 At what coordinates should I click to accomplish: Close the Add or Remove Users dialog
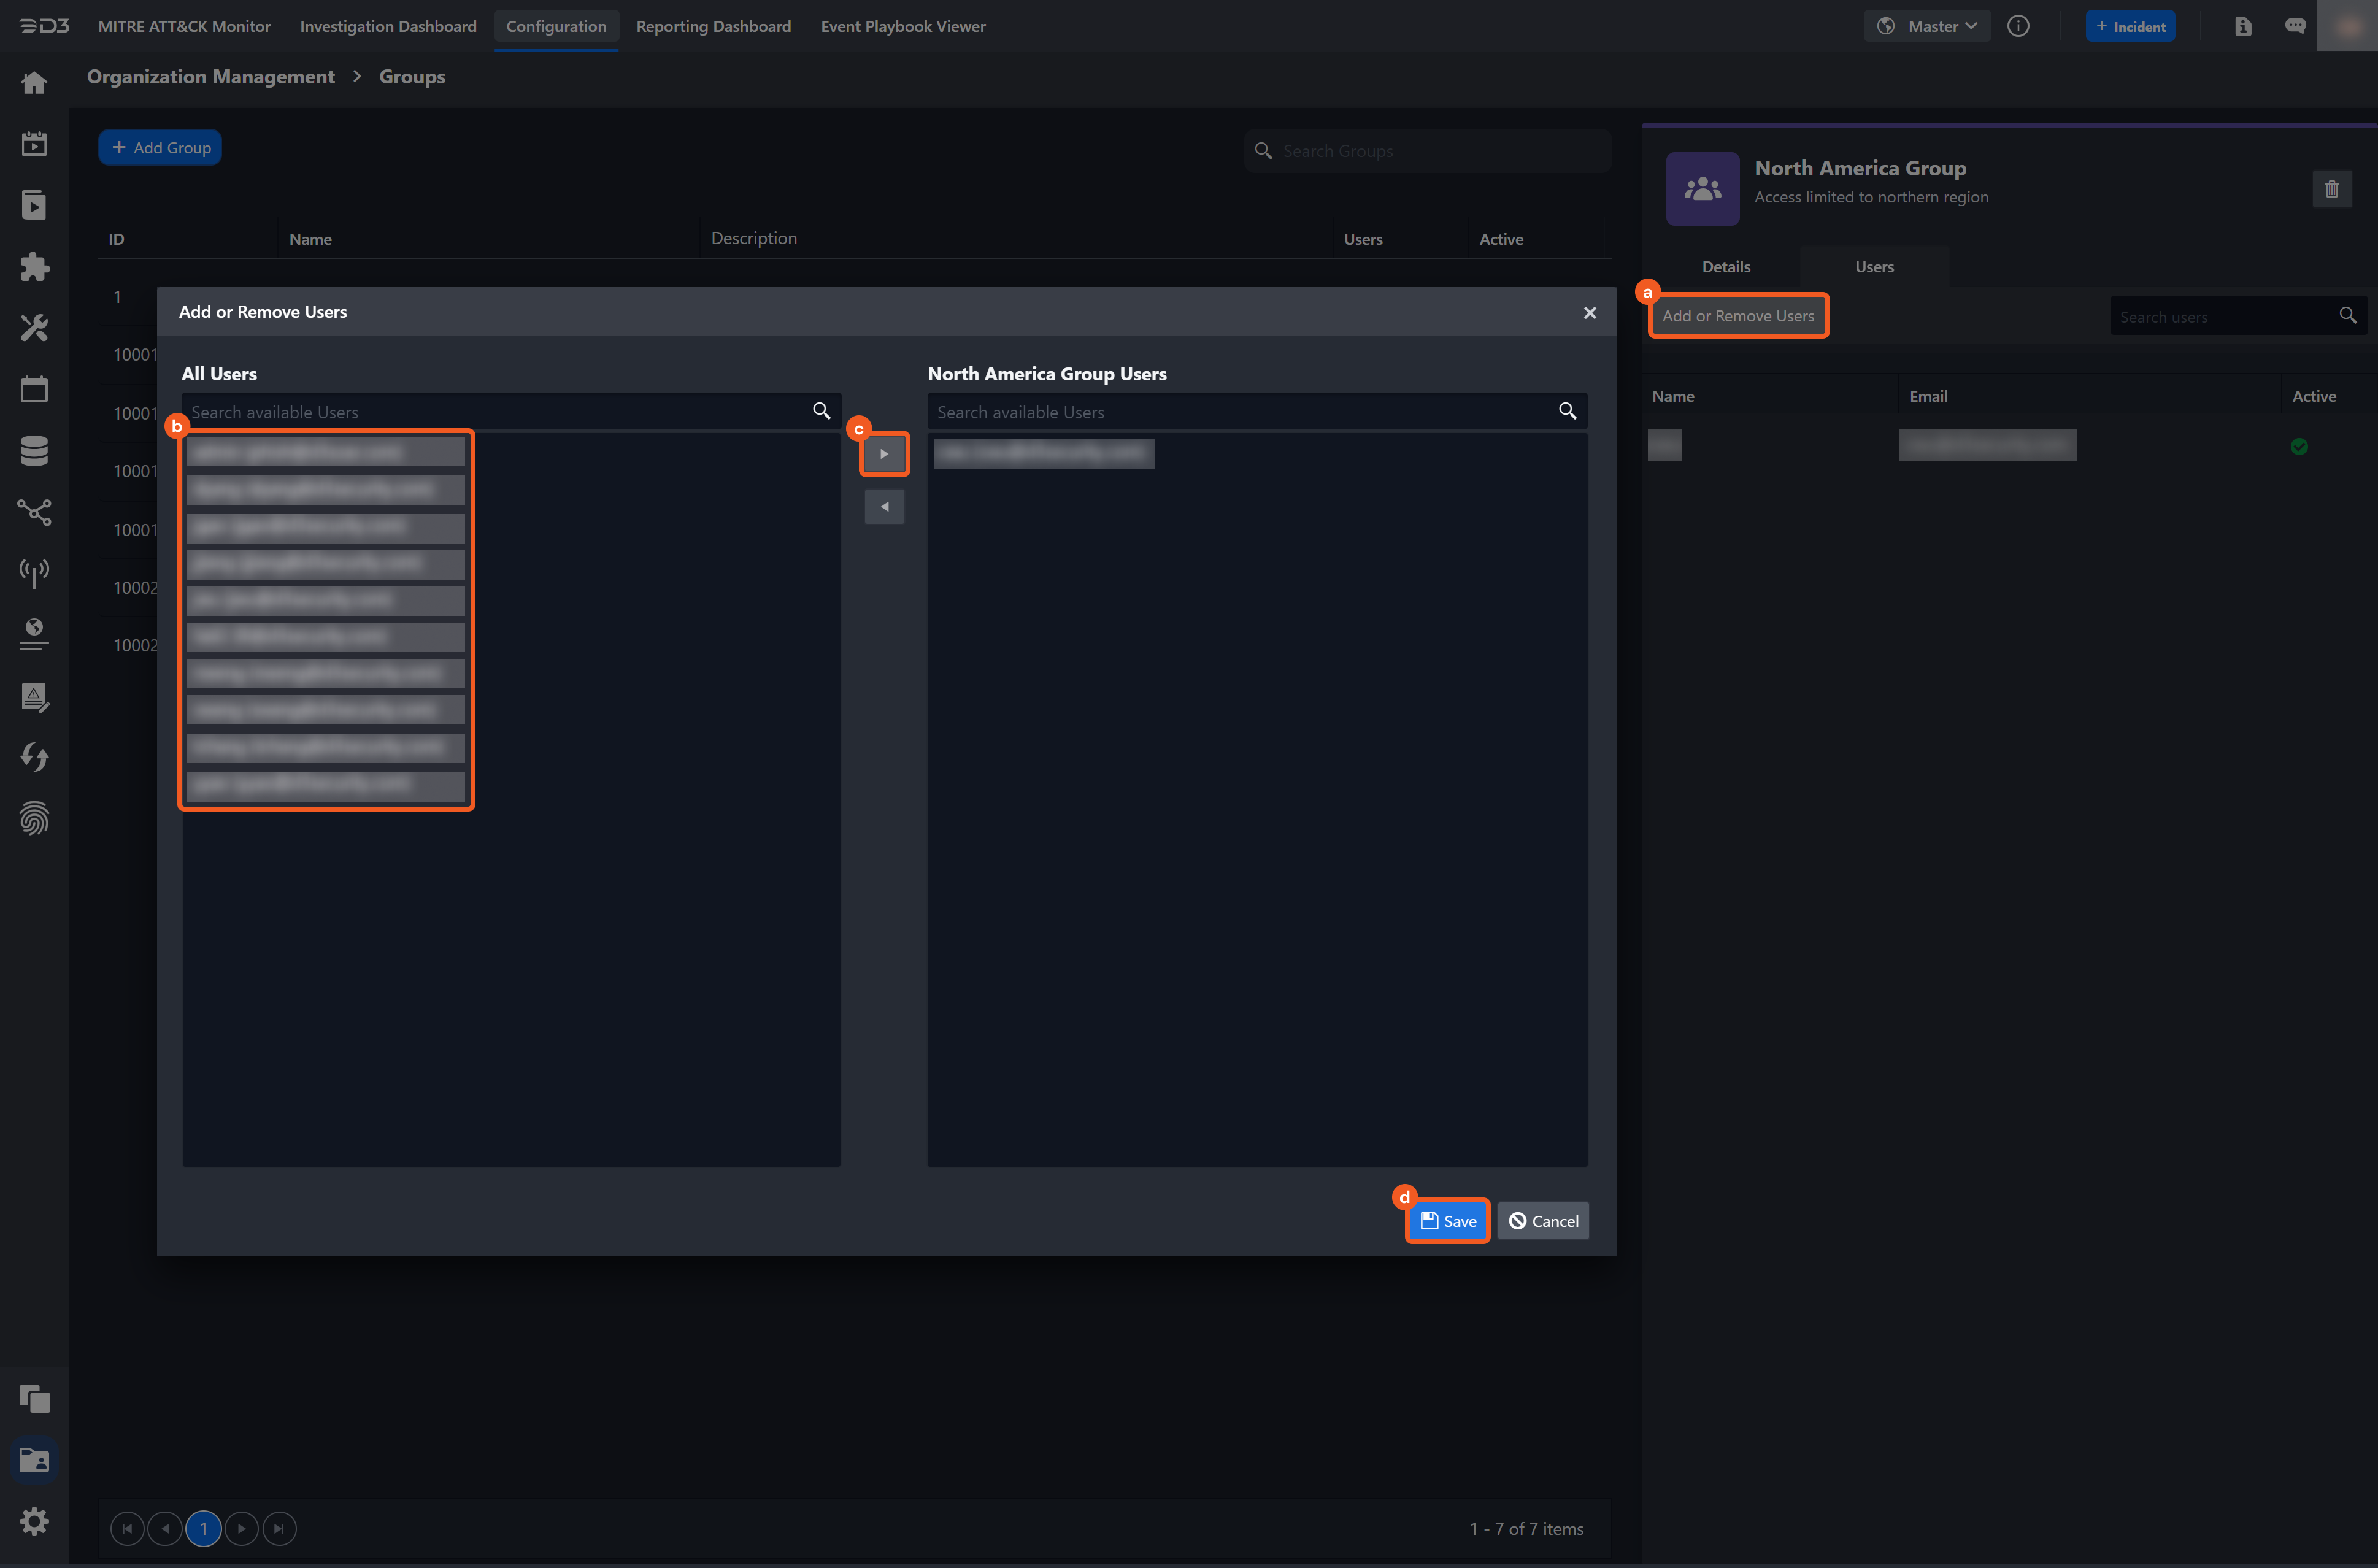1589,313
